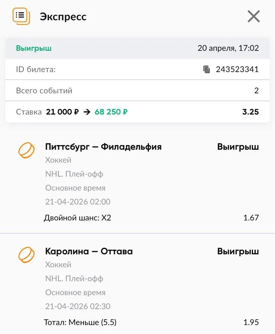Click the green Выигрыш status label
The height and width of the screenshot is (334, 275).
(x=34, y=48)
